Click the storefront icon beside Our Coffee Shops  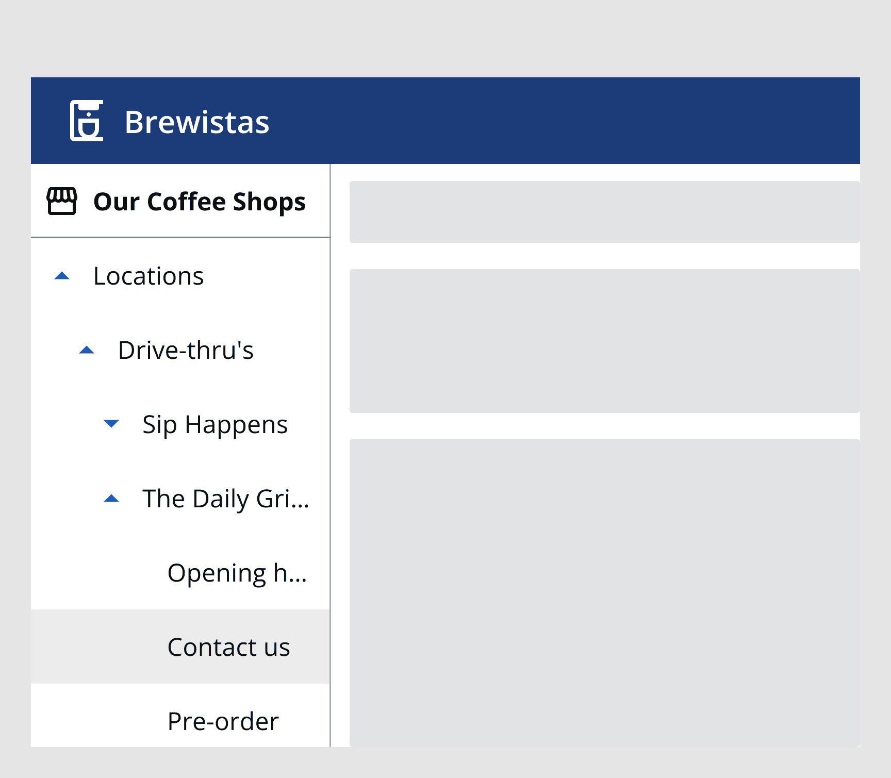coord(62,201)
